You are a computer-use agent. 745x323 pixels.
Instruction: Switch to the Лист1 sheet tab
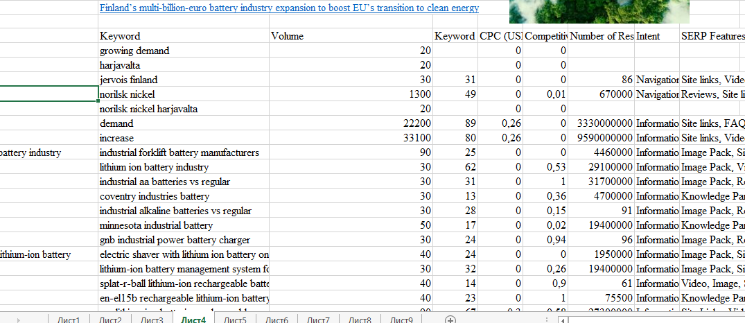[69, 320]
